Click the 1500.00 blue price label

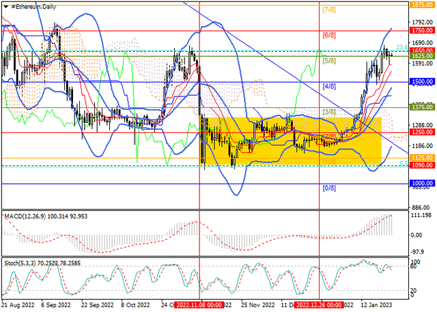tap(423, 81)
